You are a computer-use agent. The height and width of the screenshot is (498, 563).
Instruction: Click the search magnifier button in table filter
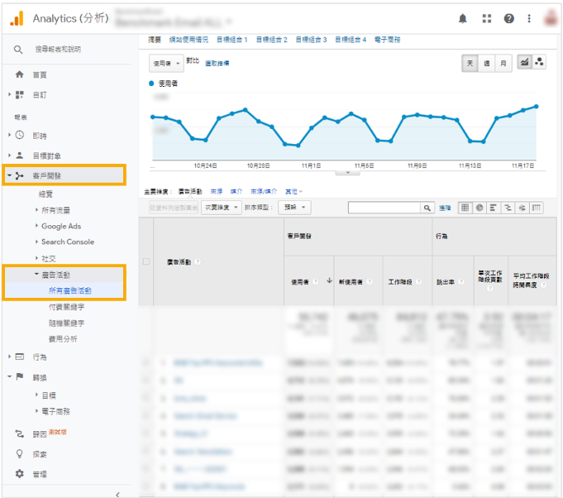click(x=427, y=208)
